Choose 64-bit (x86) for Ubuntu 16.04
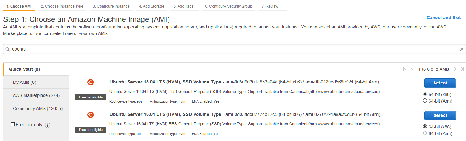This screenshot has height=141, width=466. pyautogui.click(x=425, y=127)
